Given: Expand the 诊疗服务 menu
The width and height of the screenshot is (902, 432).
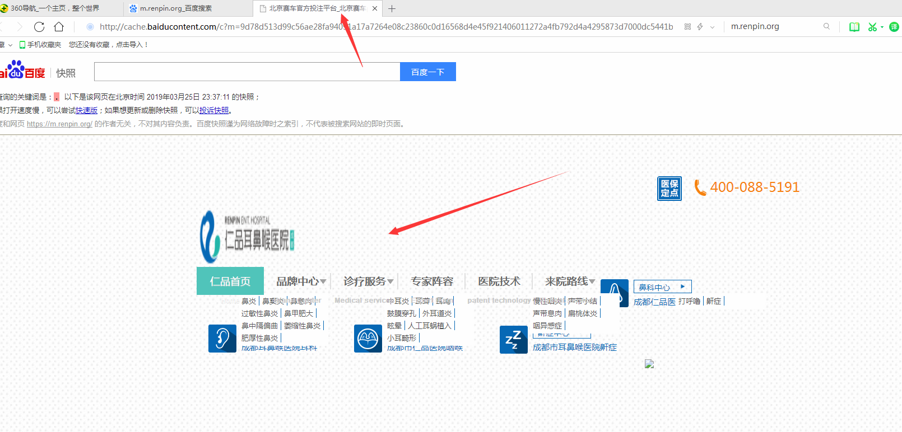Looking at the screenshot, I should (x=368, y=281).
